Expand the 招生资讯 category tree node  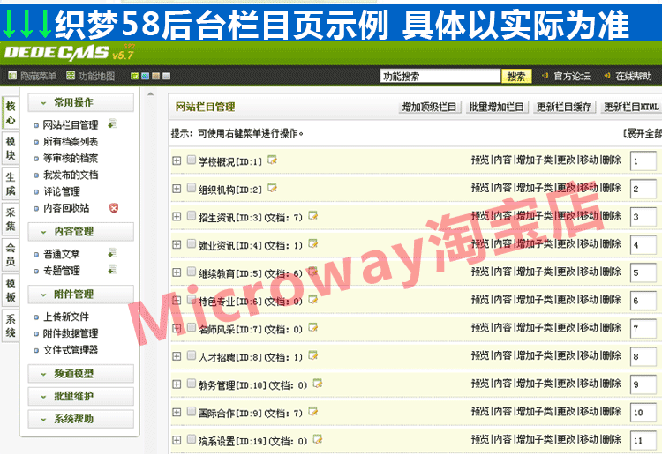[x=177, y=217]
